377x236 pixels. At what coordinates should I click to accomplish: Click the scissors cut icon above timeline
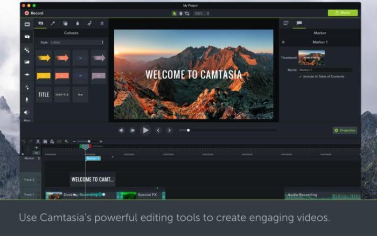pyautogui.click(x=38, y=141)
